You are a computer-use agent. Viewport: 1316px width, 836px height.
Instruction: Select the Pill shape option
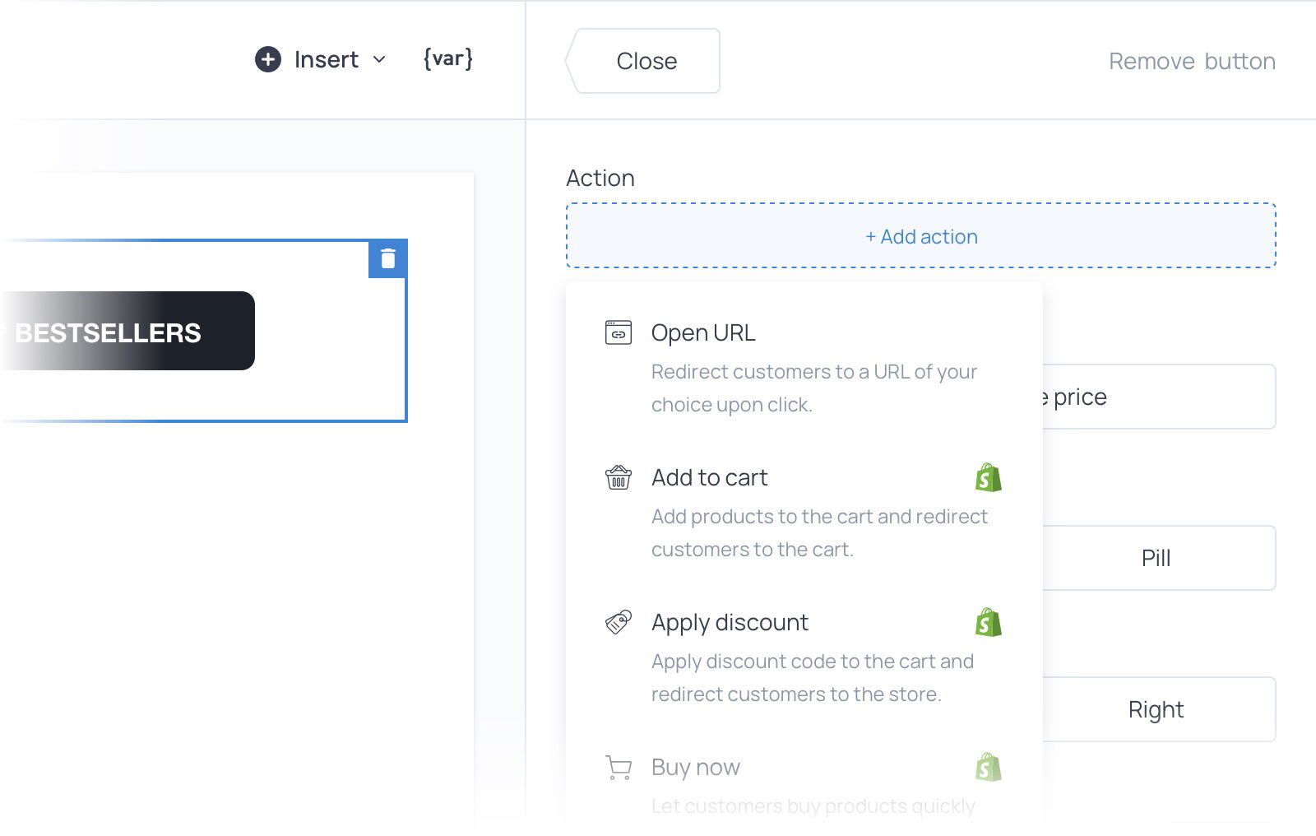tap(1155, 557)
